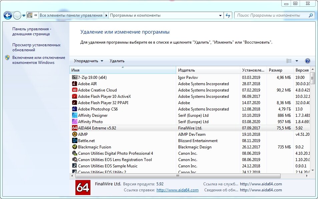Click Программы и компоненты breadcrumb

coord(135,15)
